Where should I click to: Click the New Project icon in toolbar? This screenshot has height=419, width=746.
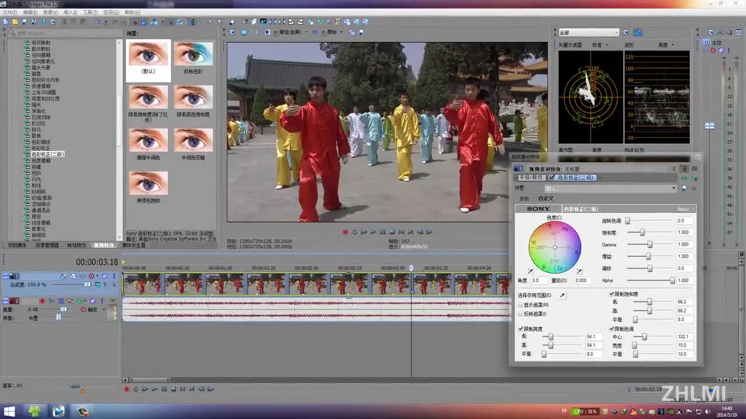click(x=6, y=22)
